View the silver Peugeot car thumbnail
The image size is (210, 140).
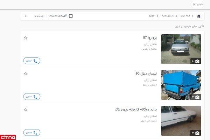pos(181,49)
